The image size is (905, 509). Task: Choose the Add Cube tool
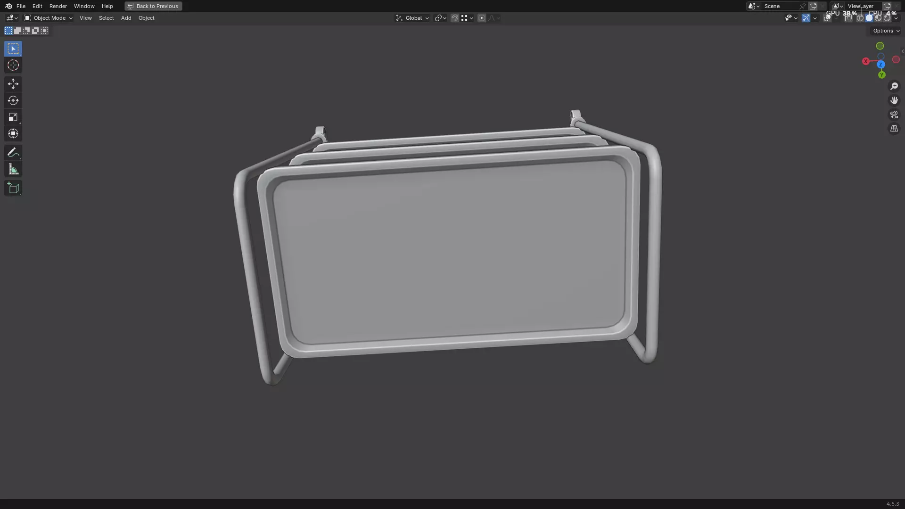(x=13, y=188)
